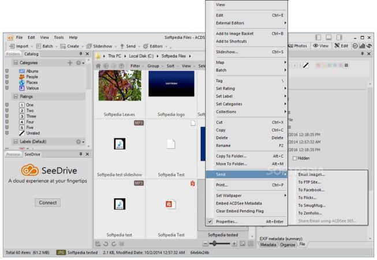Check the Properties menu entry
Screen dimensions: 377x260
[x=247, y=221]
